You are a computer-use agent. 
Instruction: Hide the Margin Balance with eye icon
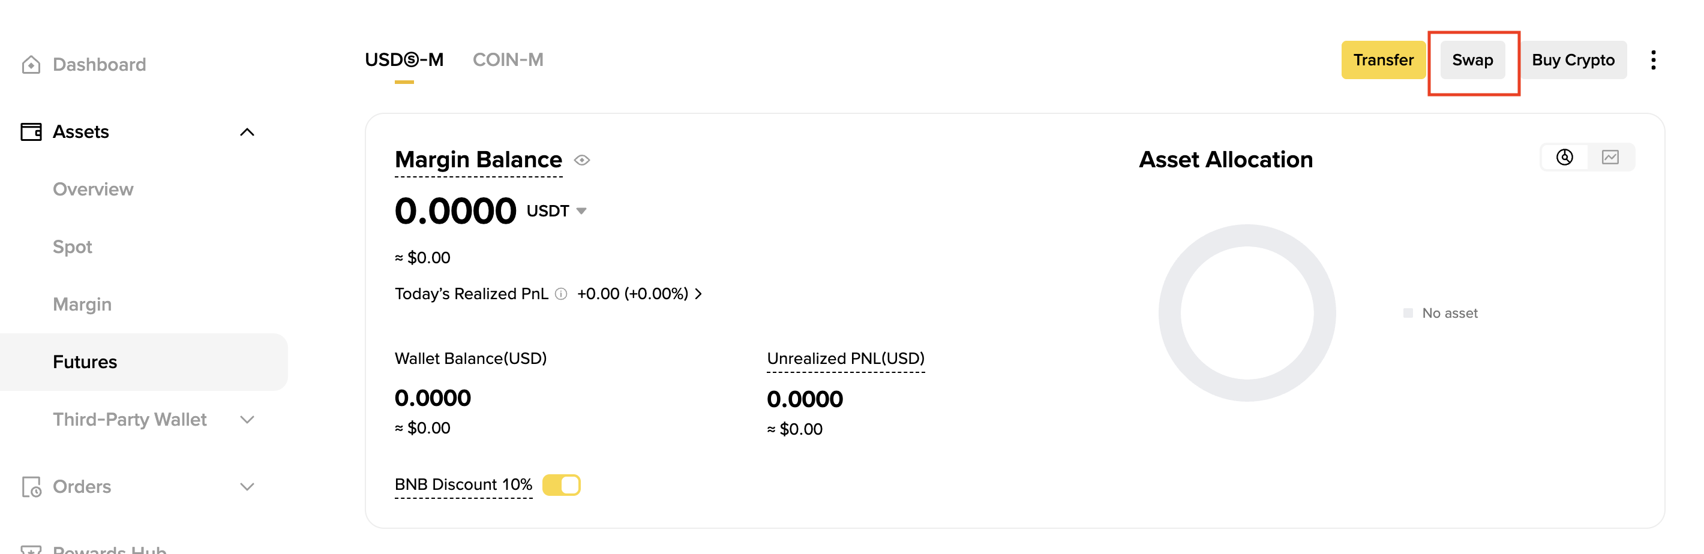pyautogui.click(x=581, y=160)
